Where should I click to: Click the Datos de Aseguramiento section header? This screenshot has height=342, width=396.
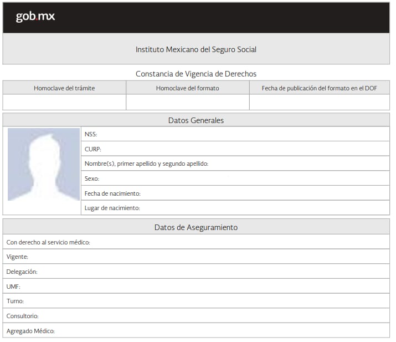[x=196, y=227]
